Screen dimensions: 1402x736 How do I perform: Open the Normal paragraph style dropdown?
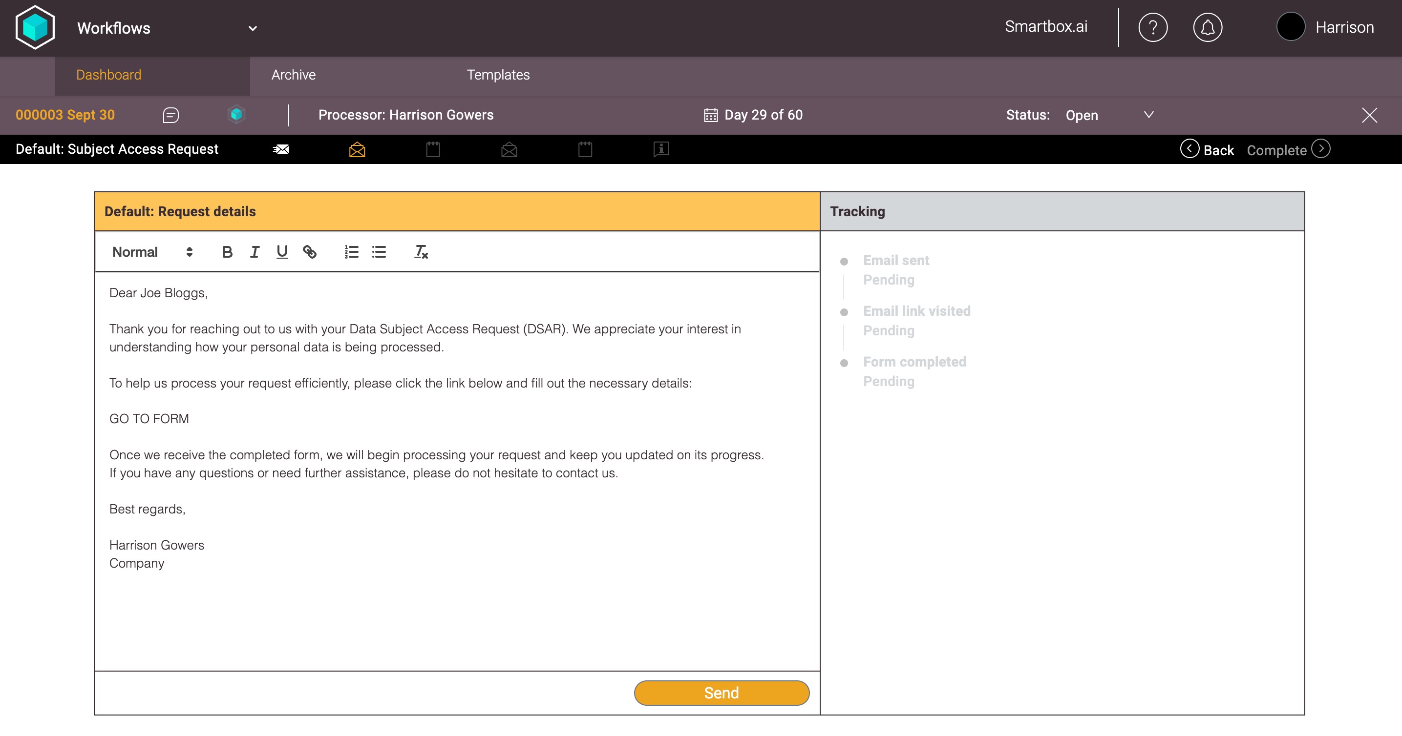pyautogui.click(x=152, y=252)
